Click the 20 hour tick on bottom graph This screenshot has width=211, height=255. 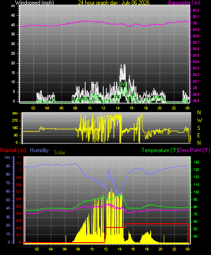160,249
